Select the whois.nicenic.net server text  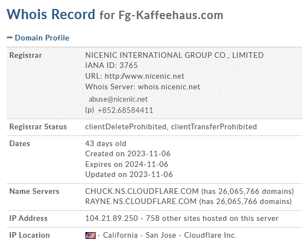click(x=169, y=87)
